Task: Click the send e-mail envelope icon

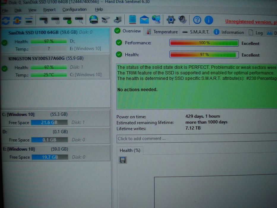Action: click(x=144, y=20)
